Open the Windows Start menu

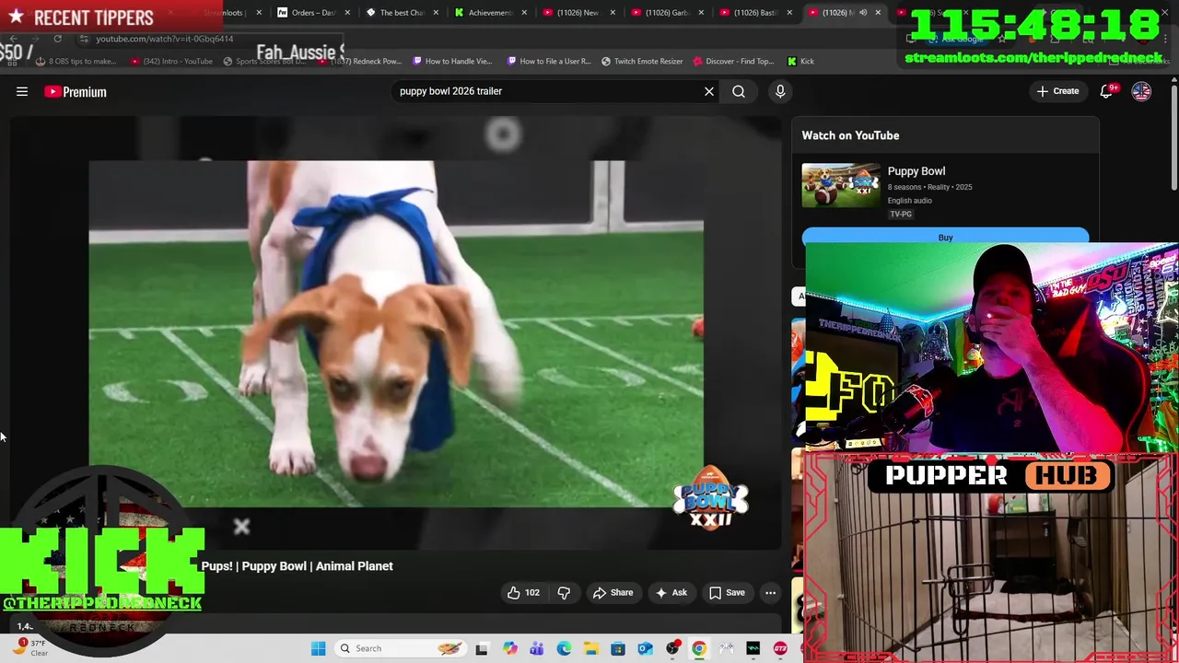[x=318, y=648]
